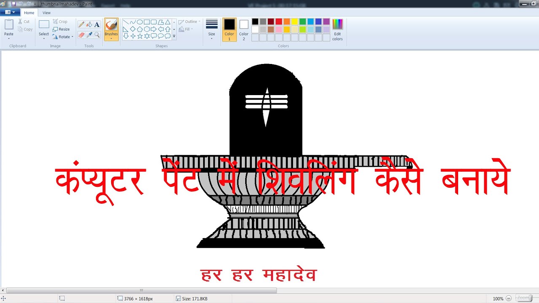Click the horizontal scrollbar thumb
Screen dimensions: 539x303
[x=141, y=290]
